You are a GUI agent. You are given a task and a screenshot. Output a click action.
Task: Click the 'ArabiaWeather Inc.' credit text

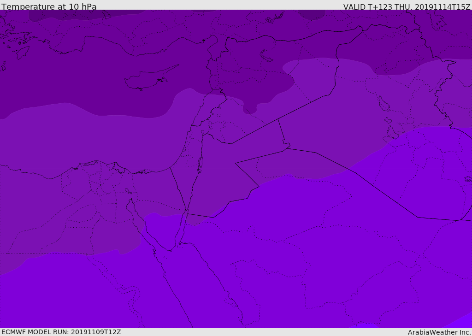click(439, 332)
